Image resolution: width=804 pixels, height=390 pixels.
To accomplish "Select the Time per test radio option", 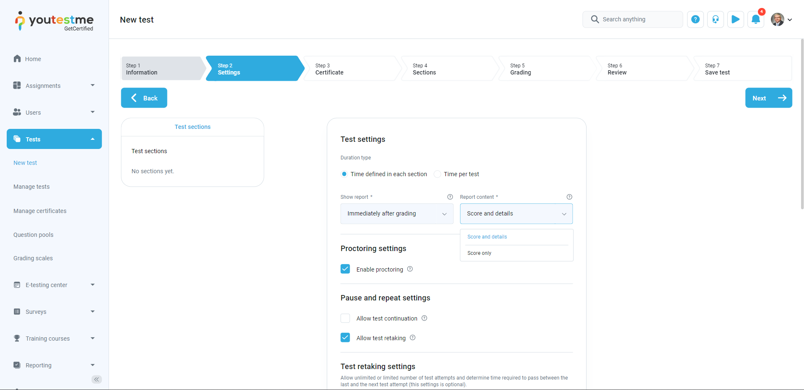I will (x=437, y=174).
